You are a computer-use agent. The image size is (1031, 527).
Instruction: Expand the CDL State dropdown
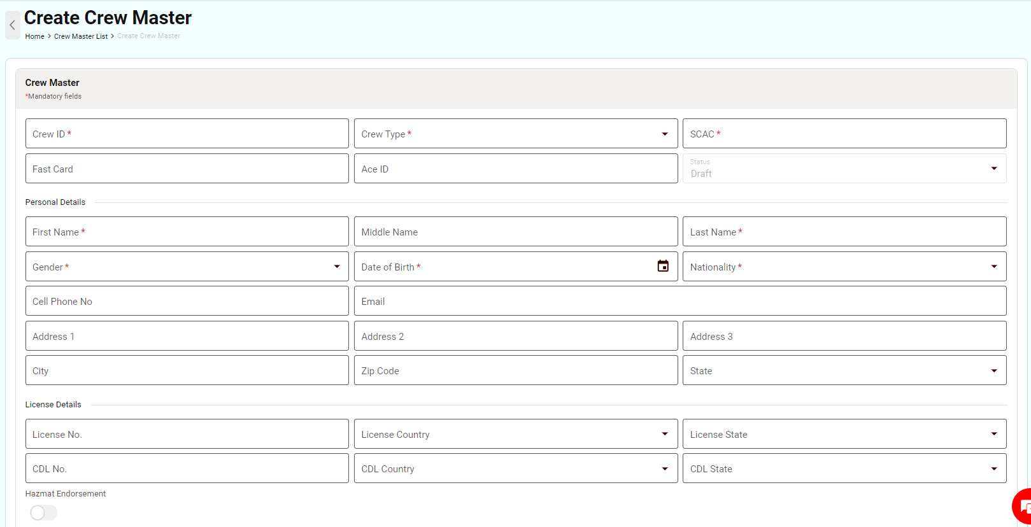pyautogui.click(x=844, y=468)
